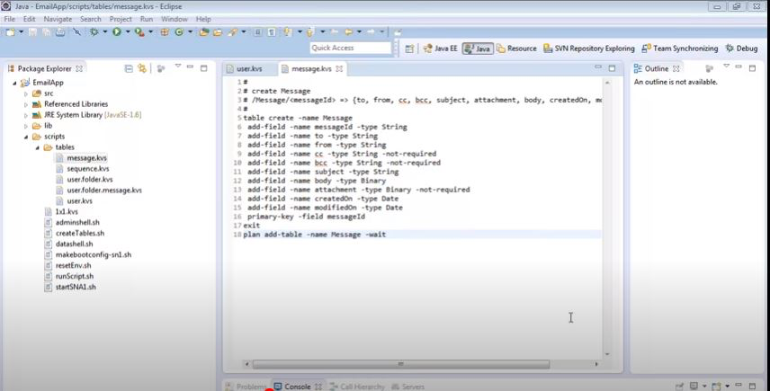Image resolution: width=770 pixels, height=391 pixels.
Task: Click the New Java Class icon
Action: [x=179, y=31]
